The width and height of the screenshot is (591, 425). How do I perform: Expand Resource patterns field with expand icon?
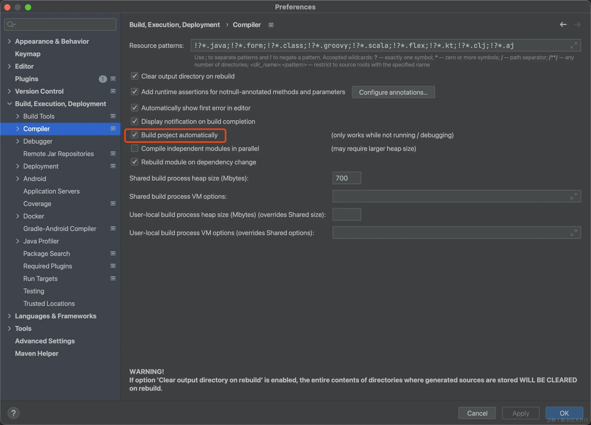(573, 45)
